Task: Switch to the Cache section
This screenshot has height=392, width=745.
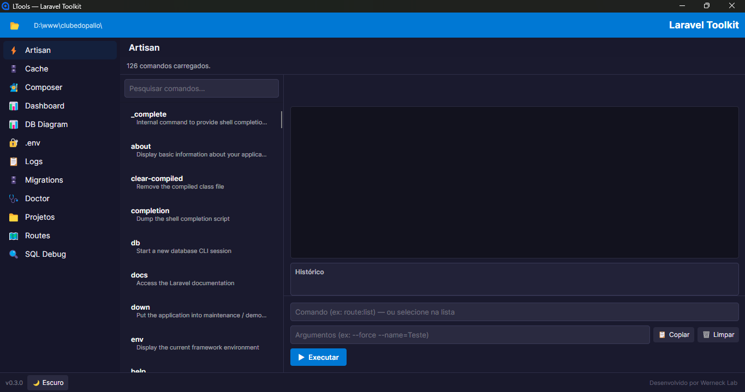Action: [x=60, y=69]
